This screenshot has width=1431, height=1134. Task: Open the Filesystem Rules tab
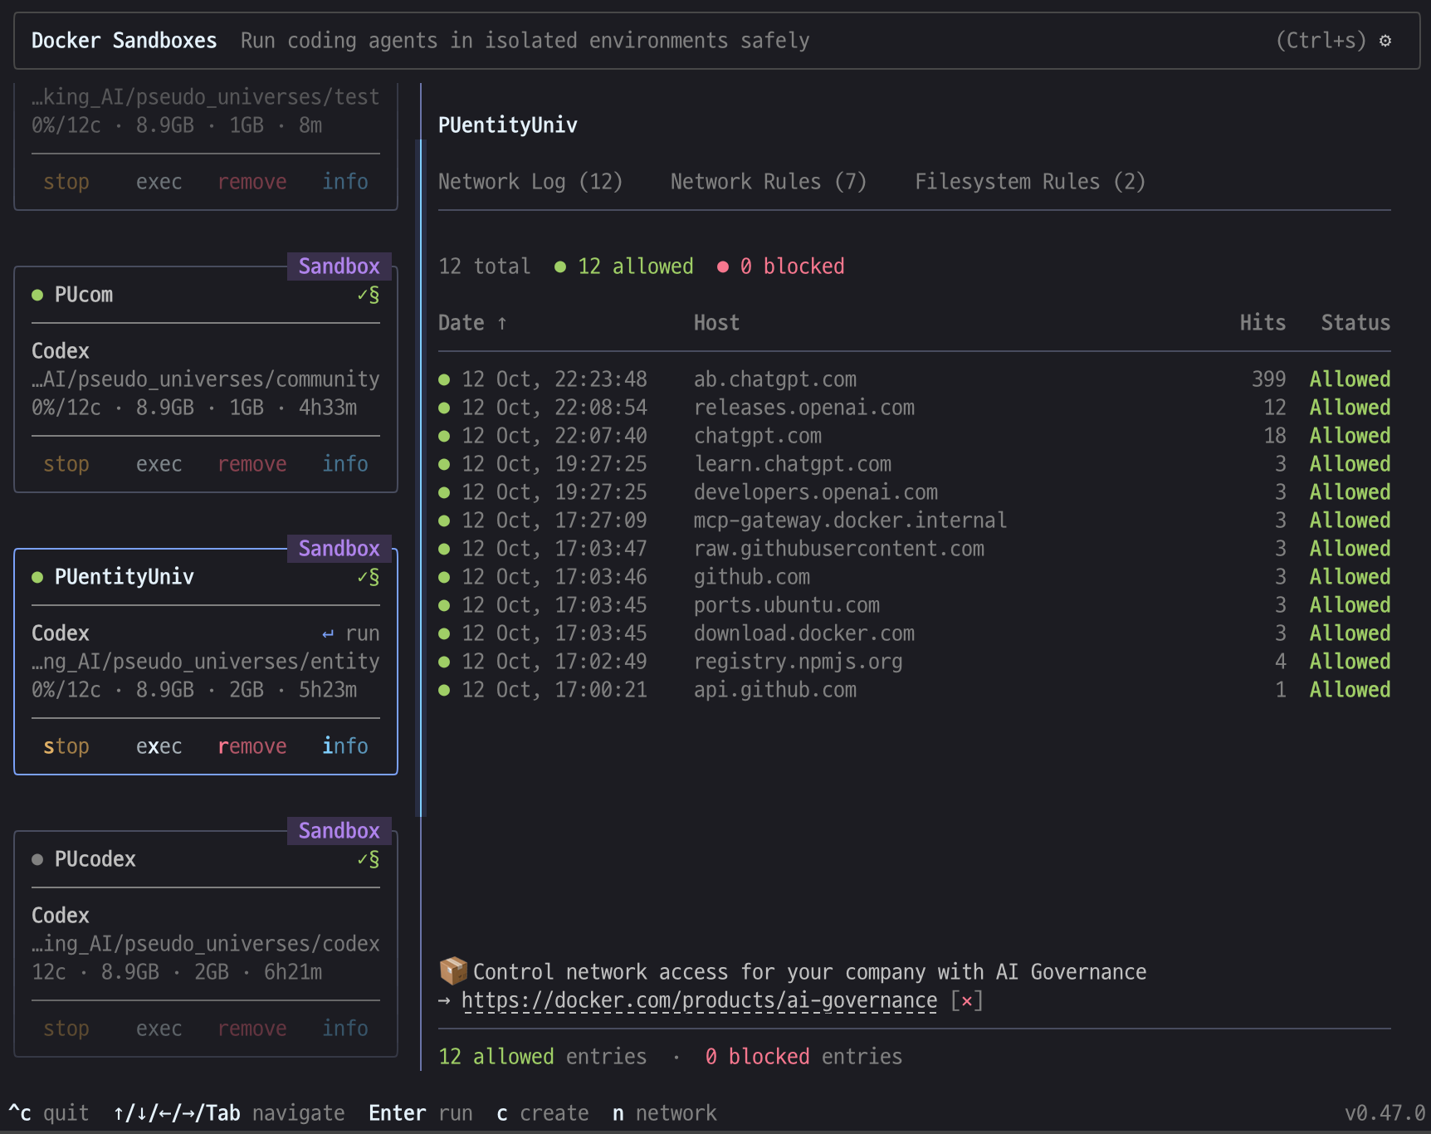click(1030, 182)
